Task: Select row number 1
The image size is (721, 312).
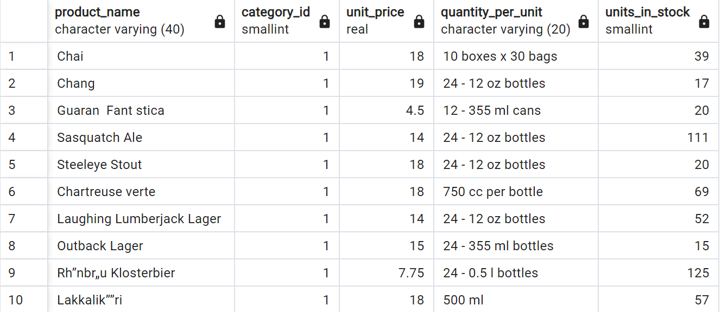Action: [24, 56]
